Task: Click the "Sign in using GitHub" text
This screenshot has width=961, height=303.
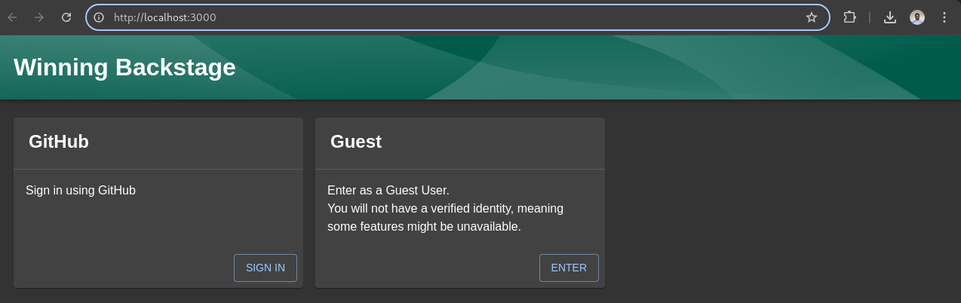Action: click(x=81, y=190)
